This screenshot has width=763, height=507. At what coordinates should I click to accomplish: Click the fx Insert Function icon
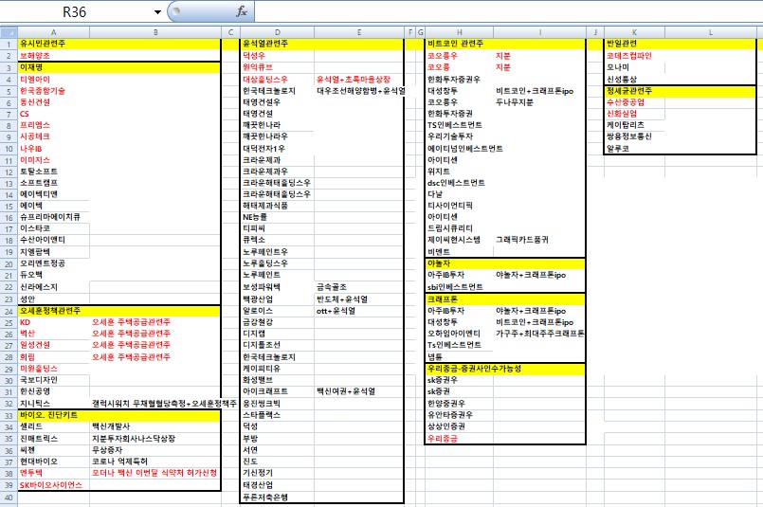[242, 11]
